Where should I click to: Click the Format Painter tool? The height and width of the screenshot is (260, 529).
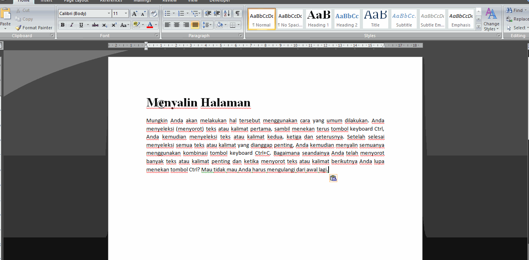pos(34,28)
